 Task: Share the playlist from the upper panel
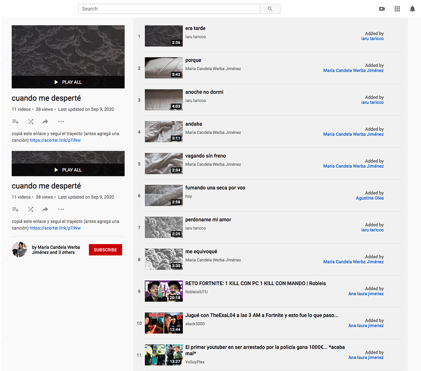click(45, 122)
